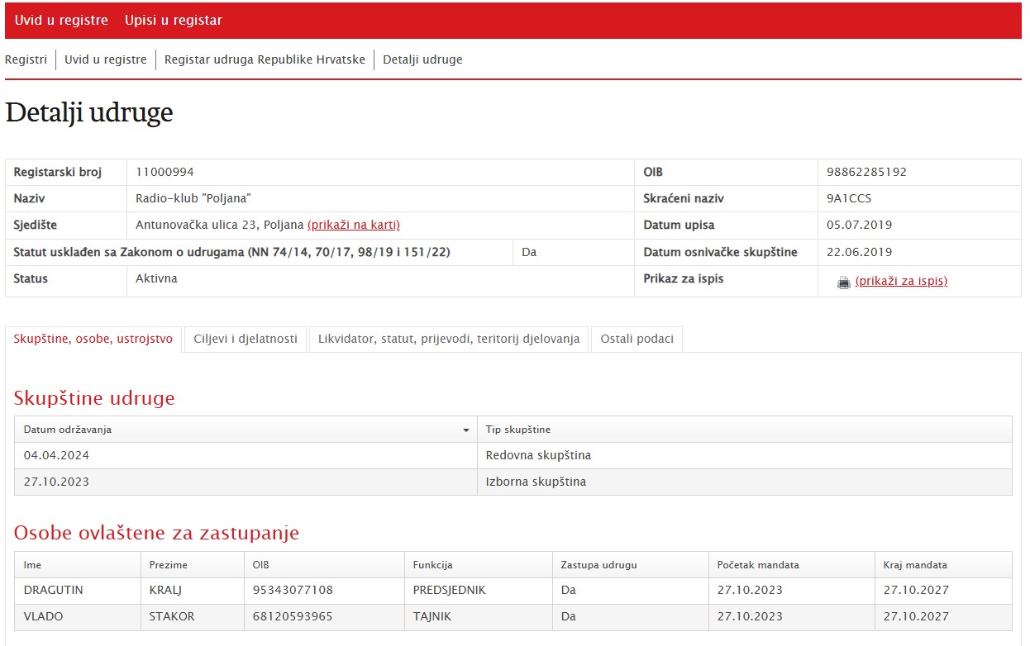This screenshot has height=646, width=1030.
Task: Open Registar udruga Republike Hrvatske breadcrumb
Action: click(265, 59)
